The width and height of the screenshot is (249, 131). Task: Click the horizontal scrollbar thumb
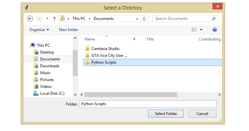[131, 95]
